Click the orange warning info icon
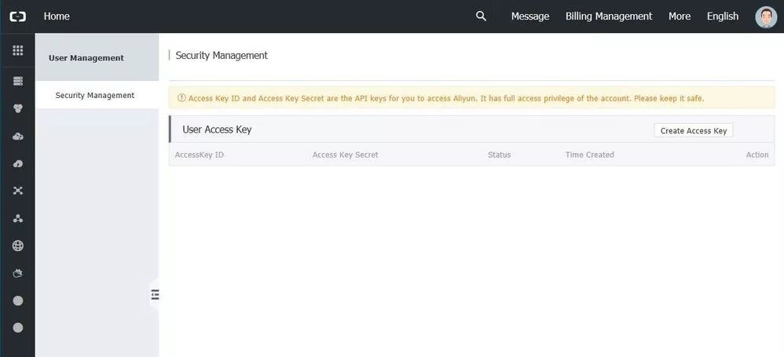This screenshot has height=357, width=784. tap(181, 98)
